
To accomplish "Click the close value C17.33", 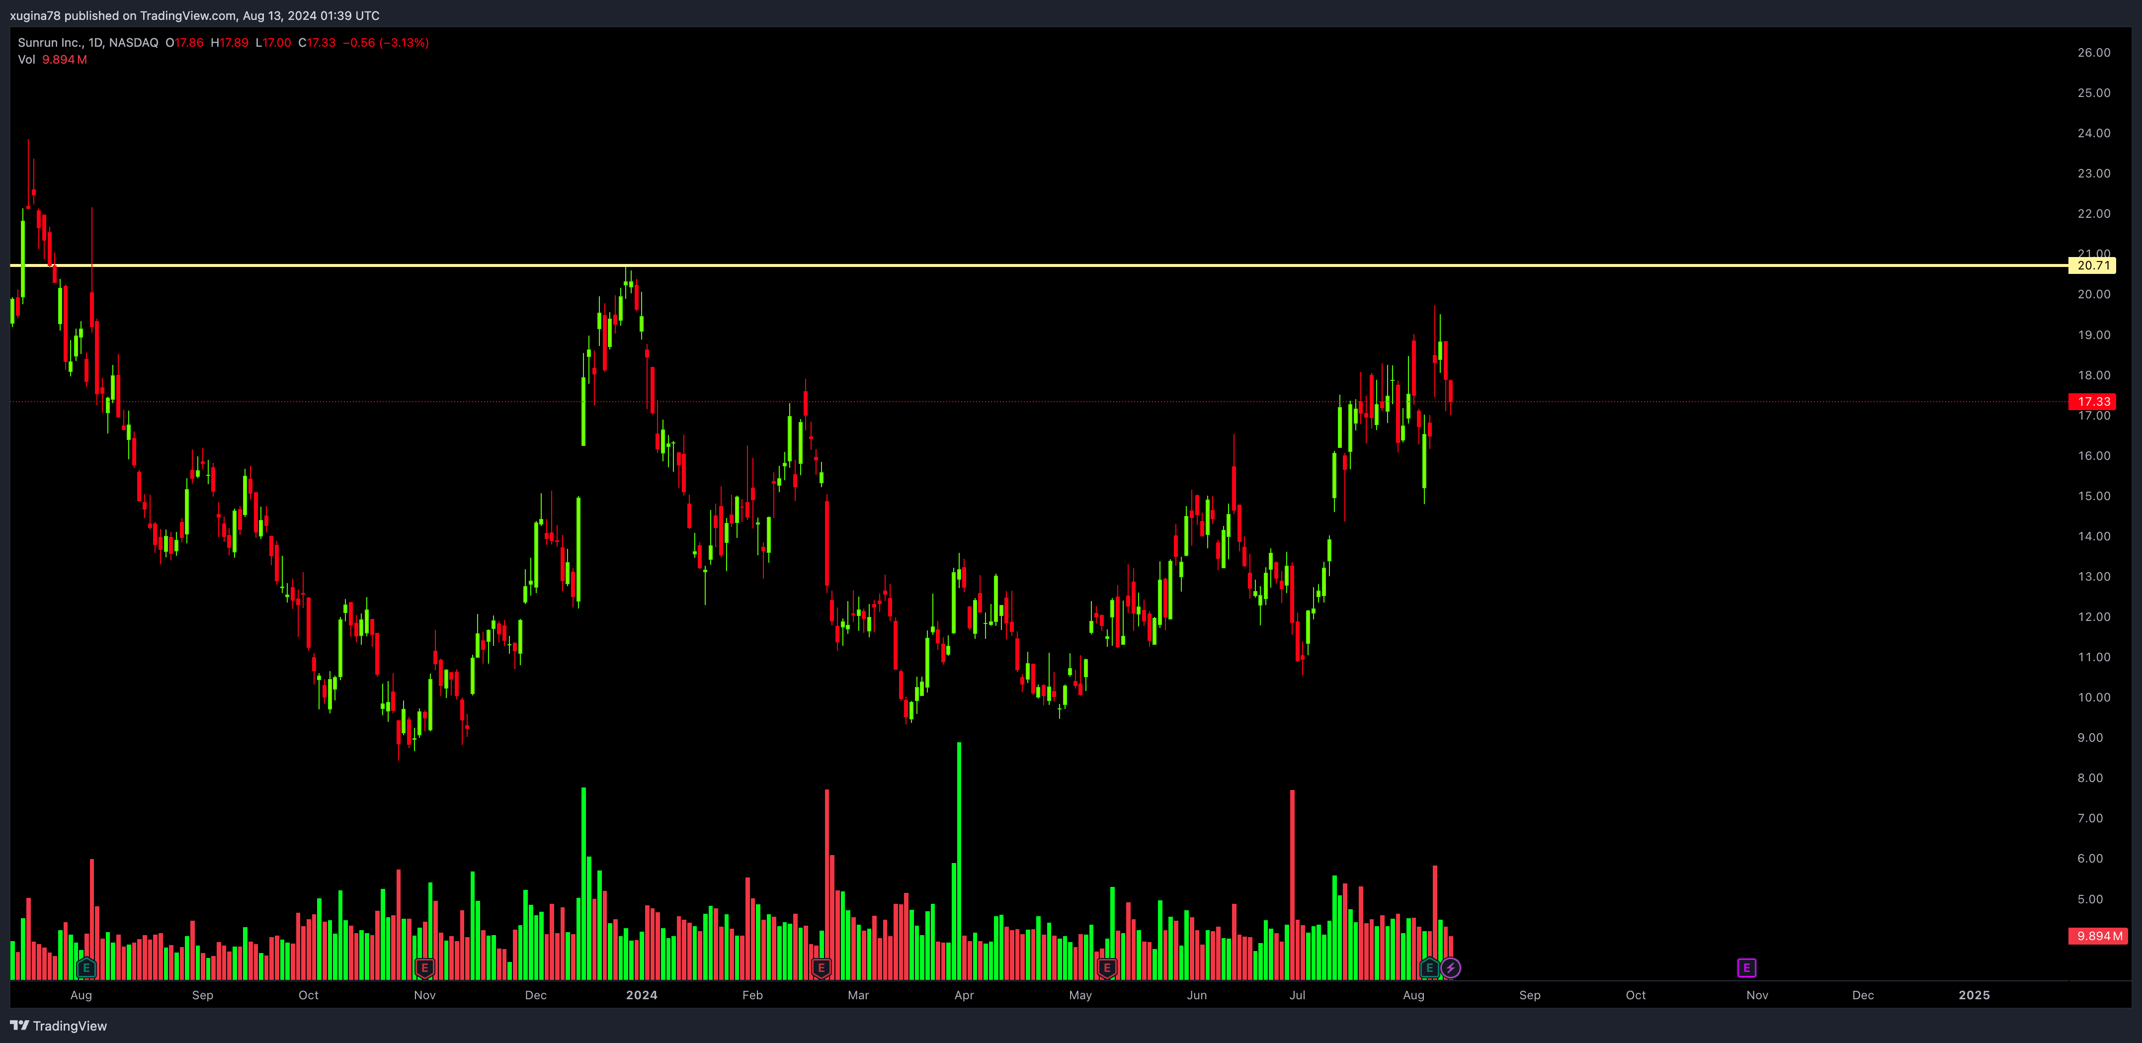I will (x=318, y=42).
